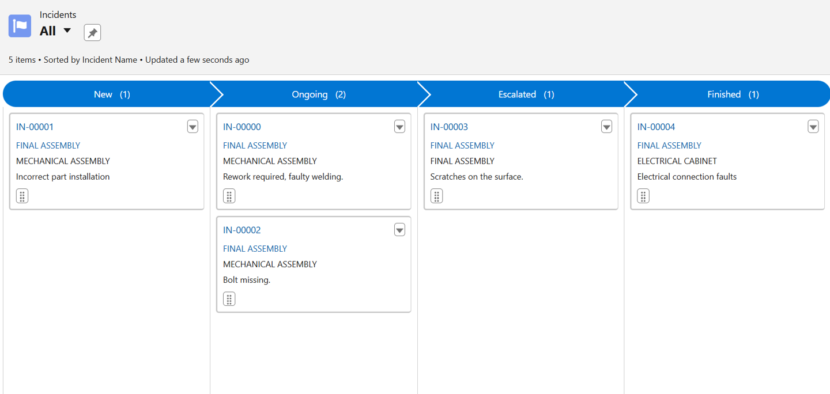Pin the All list view

click(x=92, y=32)
